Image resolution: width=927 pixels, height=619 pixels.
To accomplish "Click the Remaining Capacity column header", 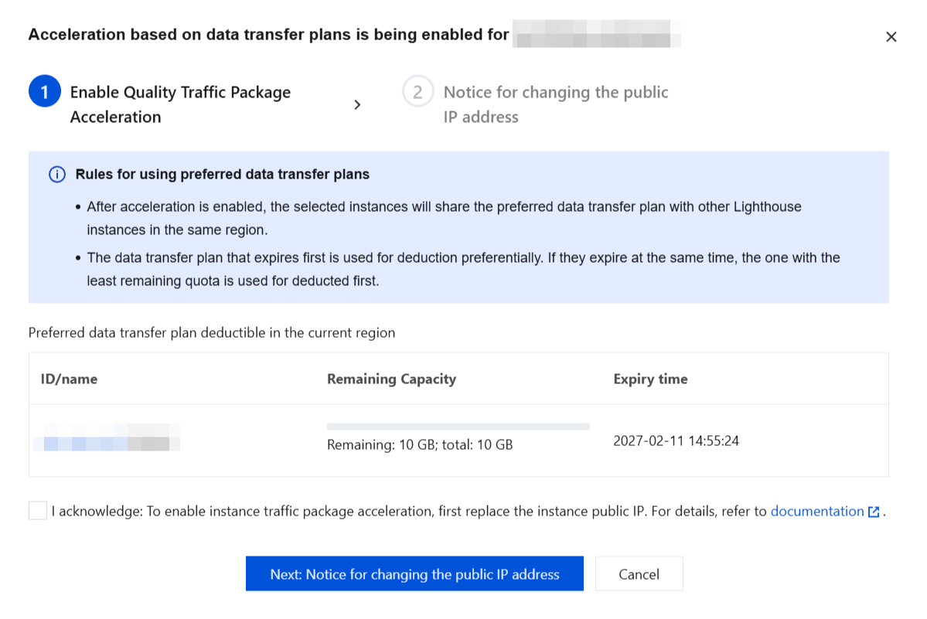I will 391,379.
